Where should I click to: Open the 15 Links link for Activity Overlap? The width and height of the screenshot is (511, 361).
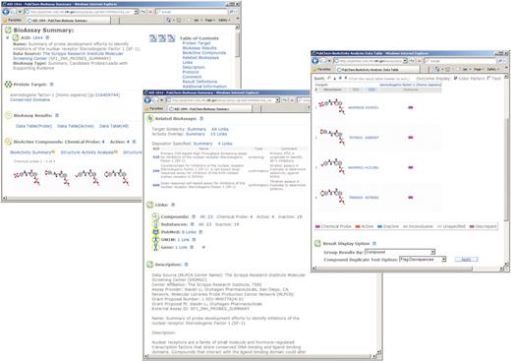coord(218,134)
